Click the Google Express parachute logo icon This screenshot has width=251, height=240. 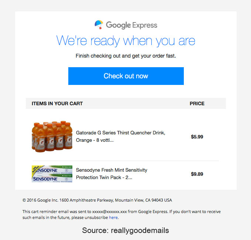pyautogui.click(x=99, y=25)
